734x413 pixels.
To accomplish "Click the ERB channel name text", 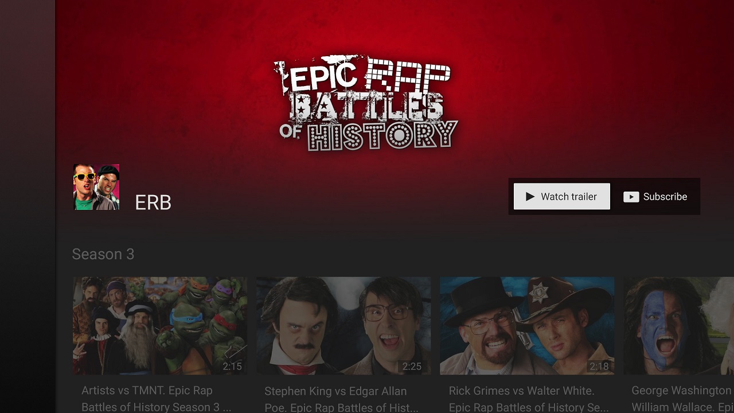I will click(x=153, y=202).
